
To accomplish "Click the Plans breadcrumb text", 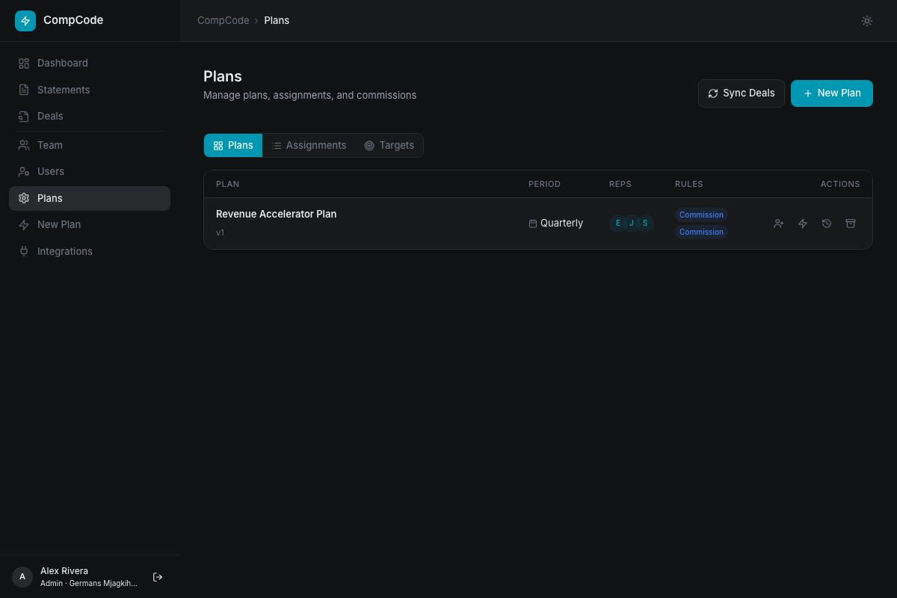I will click(277, 20).
